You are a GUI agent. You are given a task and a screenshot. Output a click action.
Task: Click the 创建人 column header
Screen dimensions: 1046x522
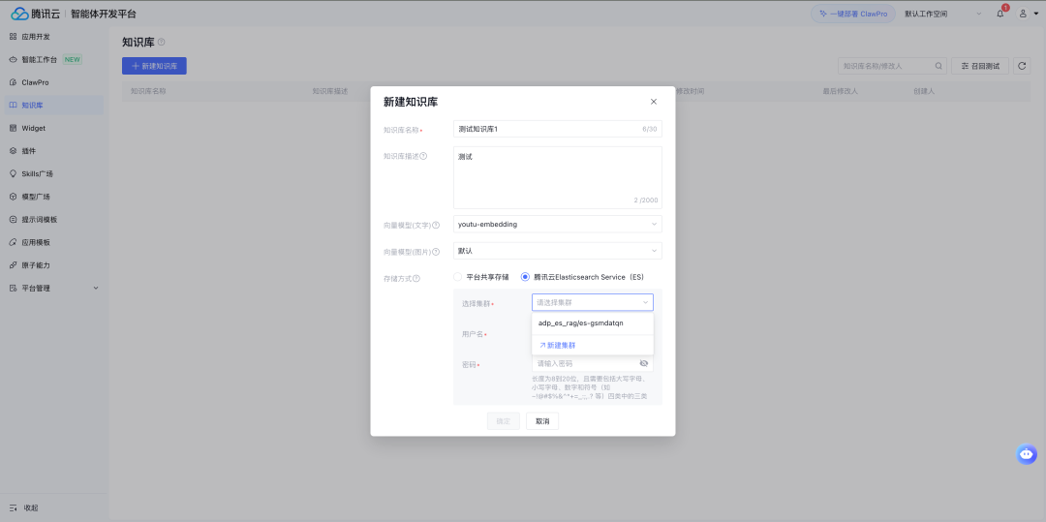click(x=925, y=91)
